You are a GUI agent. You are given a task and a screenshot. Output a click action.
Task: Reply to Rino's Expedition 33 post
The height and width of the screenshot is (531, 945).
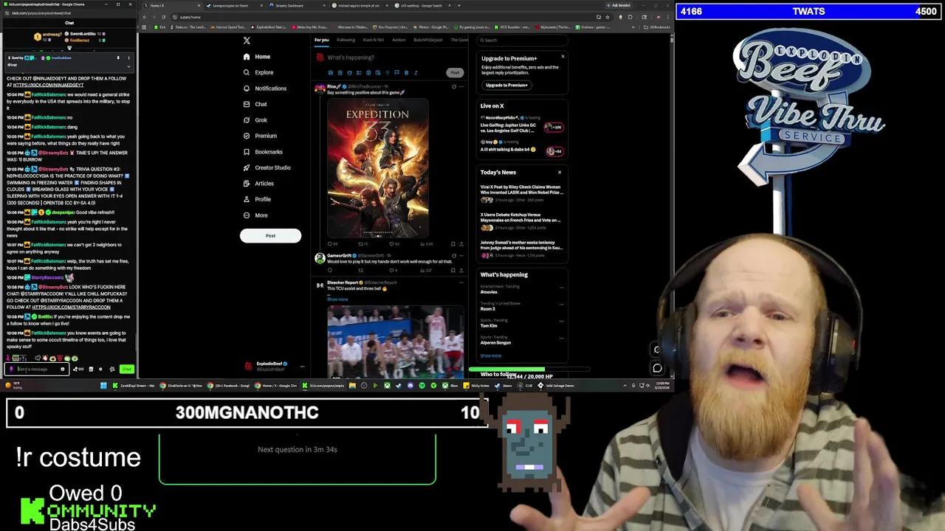(331, 243)
